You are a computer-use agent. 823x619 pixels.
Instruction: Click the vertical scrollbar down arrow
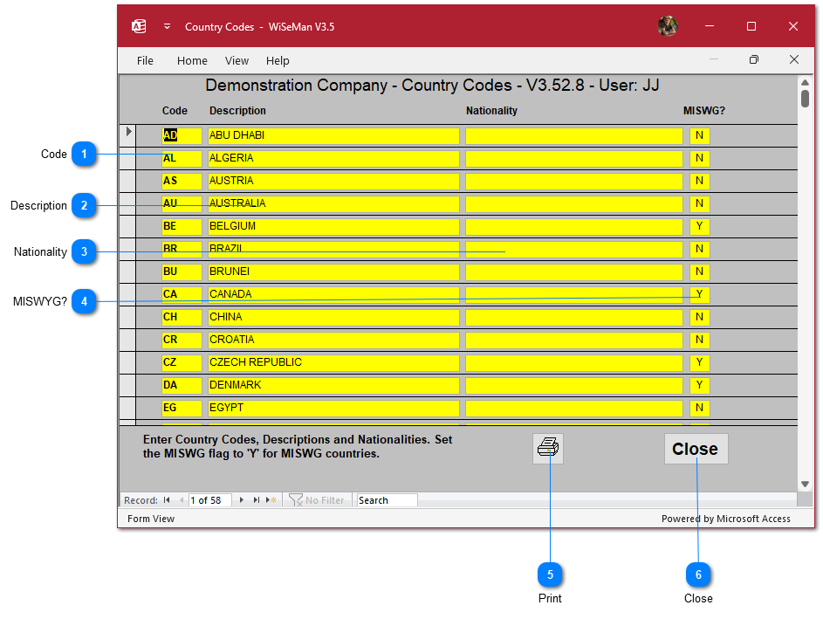pyautogui.click(x=805, y=485)
